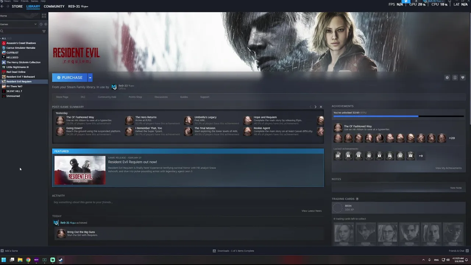Click The Hero Returns achievement icon

(x=129, y=120)
